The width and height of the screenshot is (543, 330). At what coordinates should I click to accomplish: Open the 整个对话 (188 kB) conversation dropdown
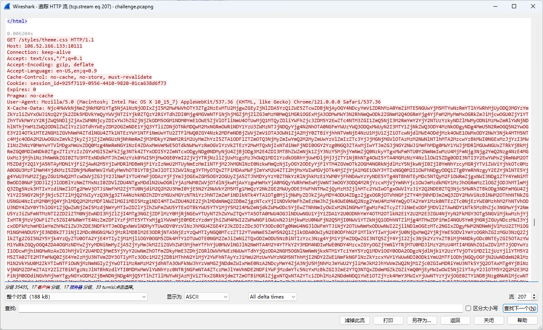click(x=76, y=296)
